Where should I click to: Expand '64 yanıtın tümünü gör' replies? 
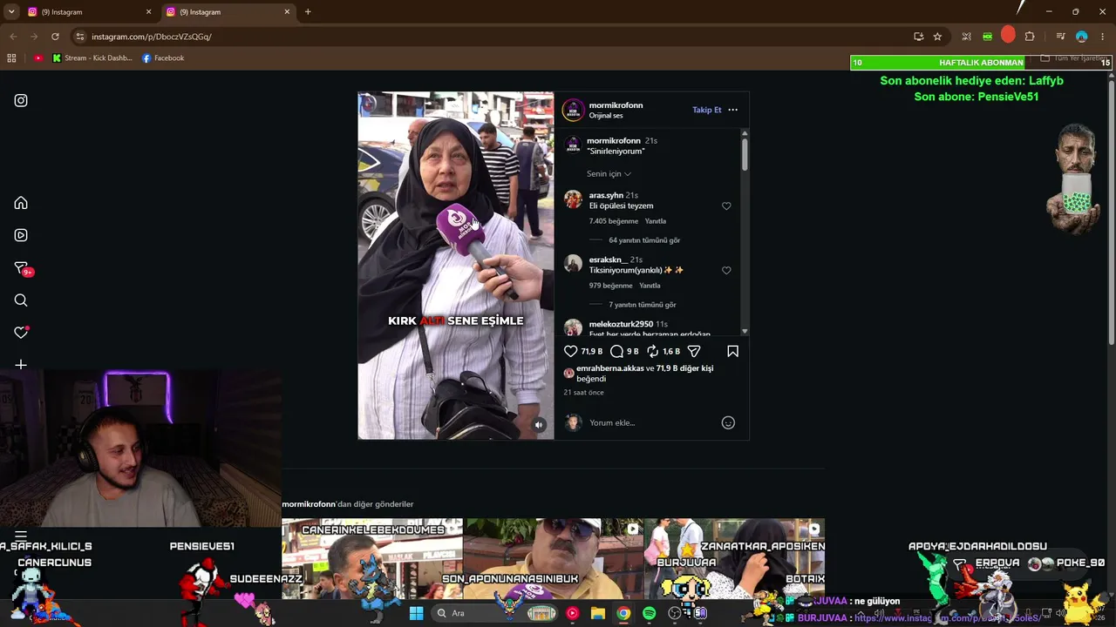[644, 240]
